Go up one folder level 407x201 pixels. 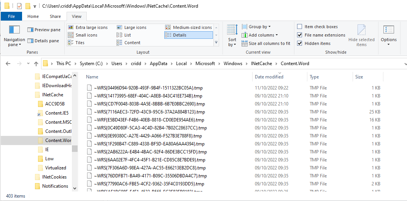coord(36,64)
